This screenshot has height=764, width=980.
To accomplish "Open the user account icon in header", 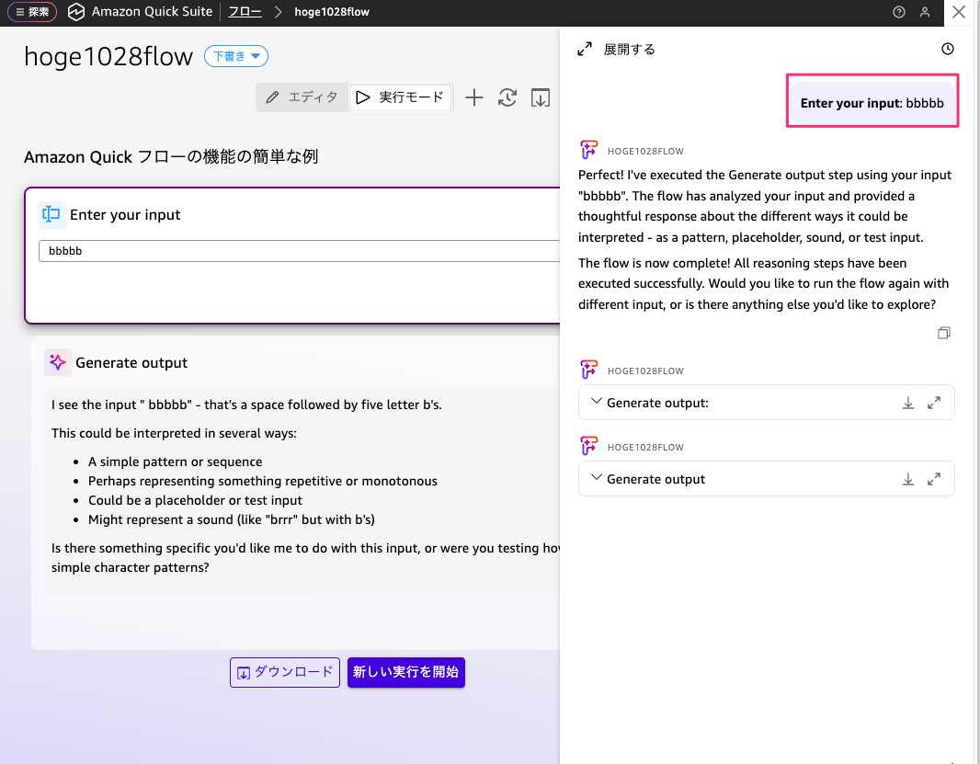I will tap(925, 13).
